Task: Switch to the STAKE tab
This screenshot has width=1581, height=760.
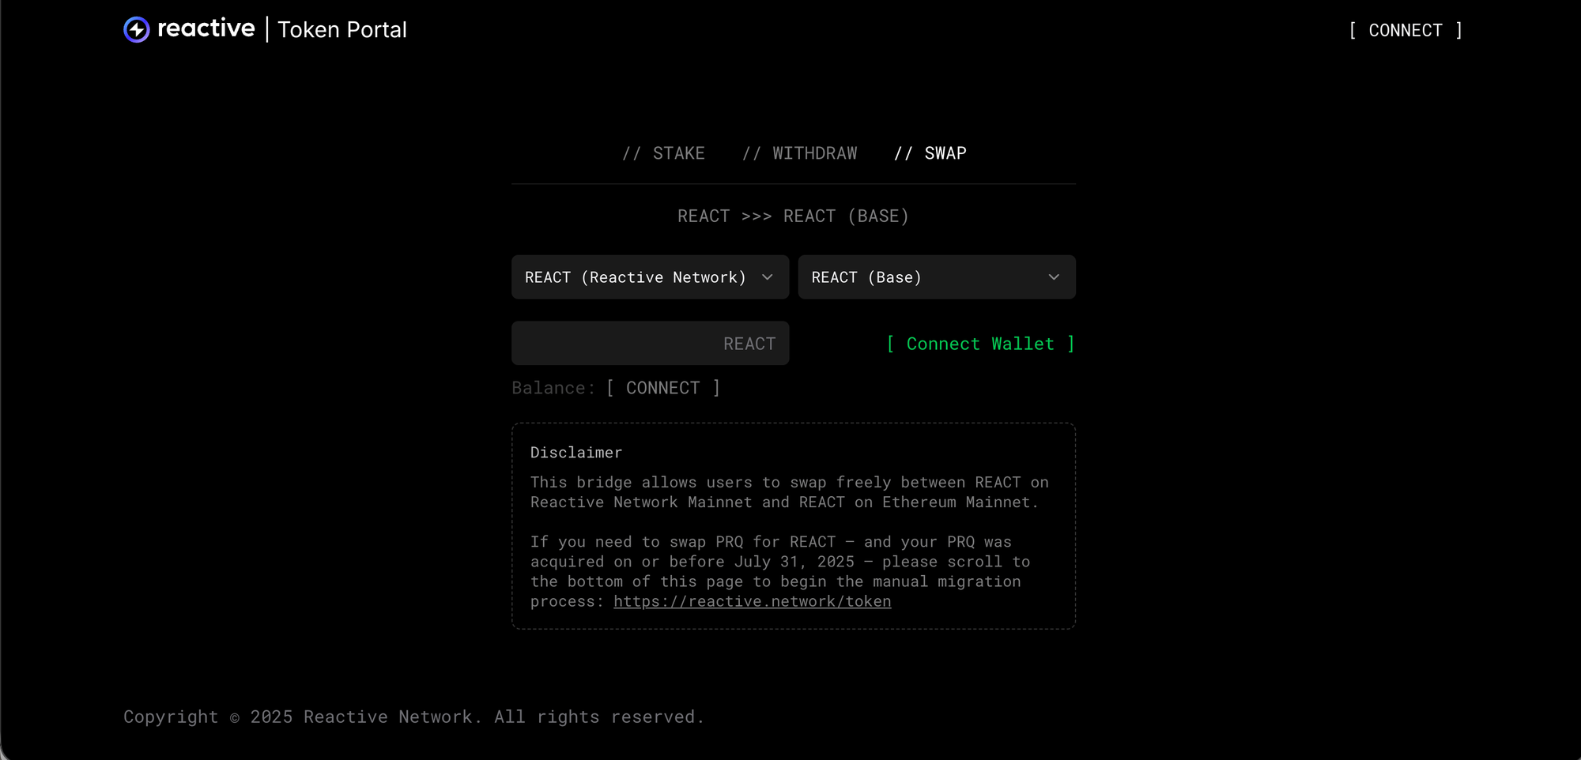Action: [x=663, y=153]
